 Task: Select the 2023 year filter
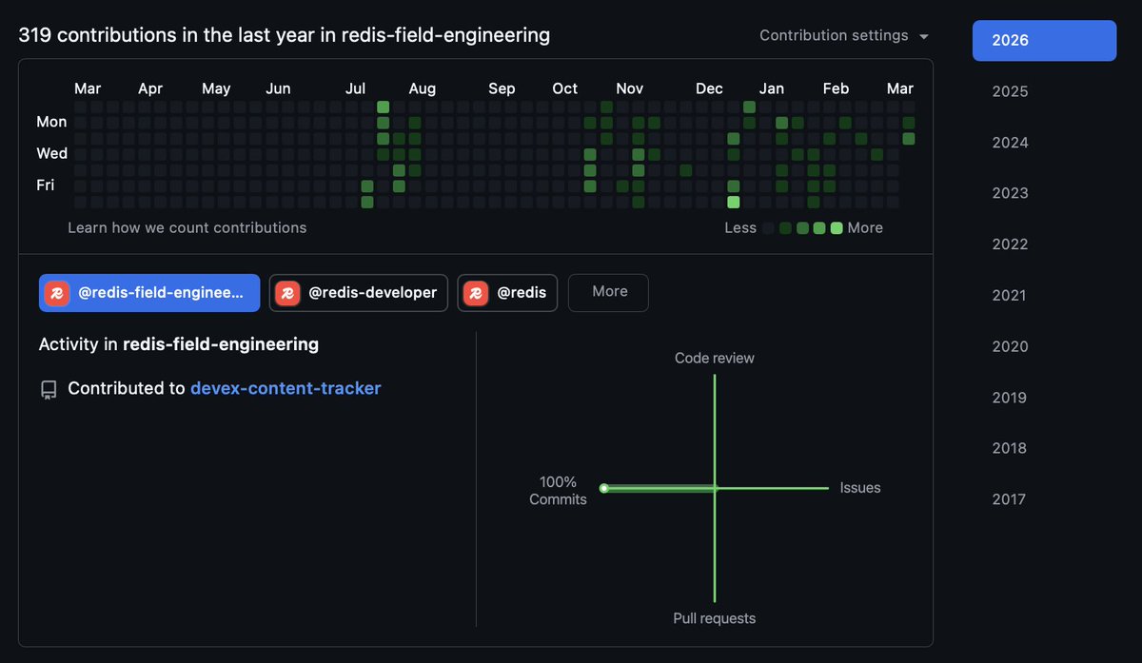[1010, 193]
